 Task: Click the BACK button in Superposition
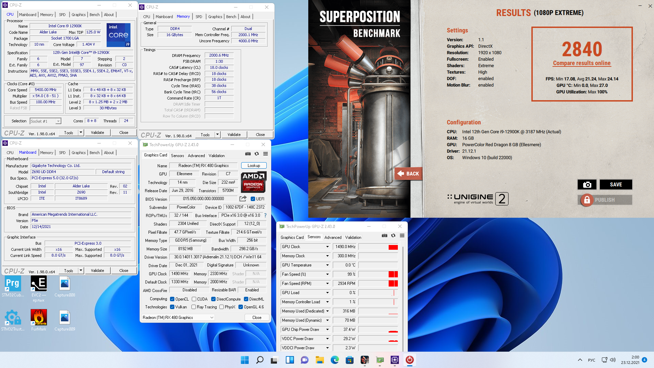pyautogui.click(x=408, y=174)
